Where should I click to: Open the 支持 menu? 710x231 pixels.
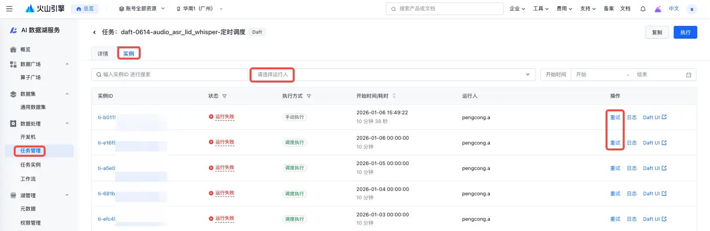coord(588,9)
